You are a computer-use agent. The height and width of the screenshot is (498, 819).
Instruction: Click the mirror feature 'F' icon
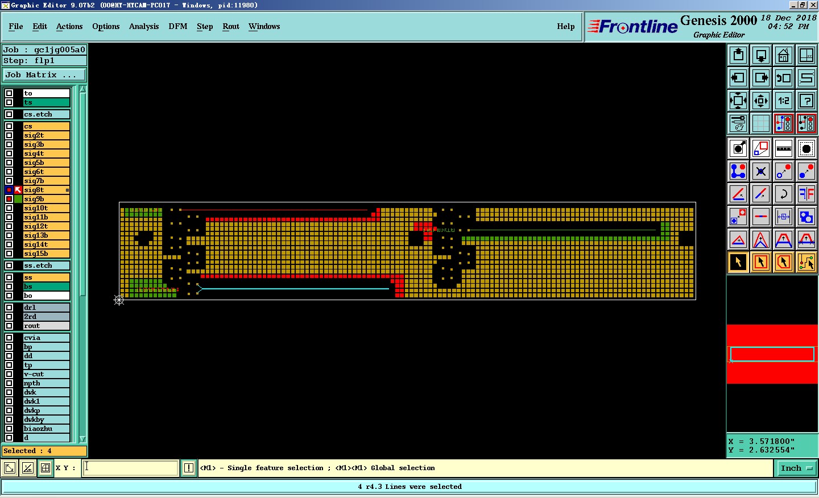(806, 194)
